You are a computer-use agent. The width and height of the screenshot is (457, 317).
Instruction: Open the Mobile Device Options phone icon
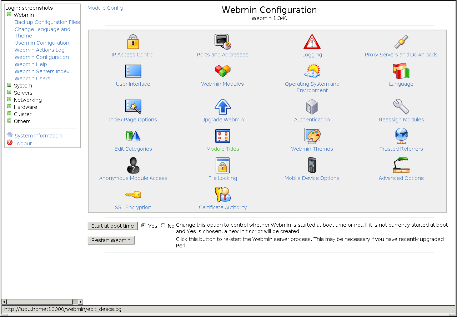tap(312, 166)
